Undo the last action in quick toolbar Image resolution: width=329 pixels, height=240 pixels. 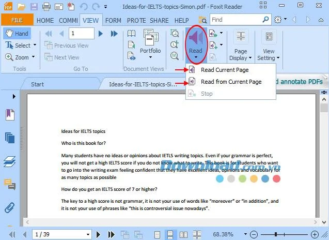[x=84, y=7]
